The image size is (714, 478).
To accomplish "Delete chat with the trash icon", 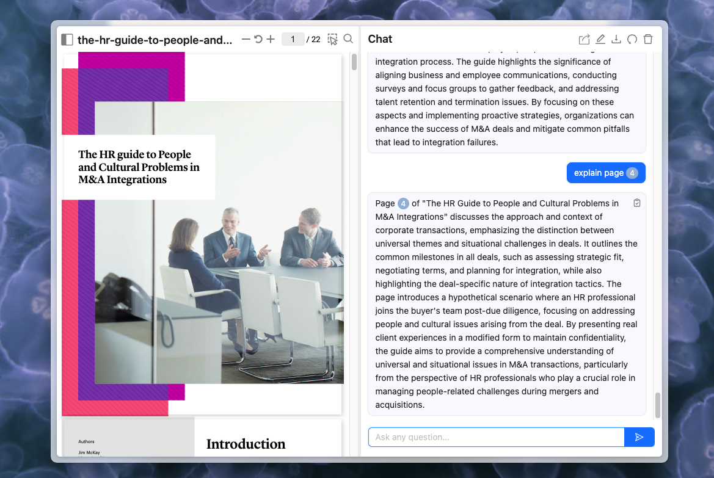I will pos(648,39).
